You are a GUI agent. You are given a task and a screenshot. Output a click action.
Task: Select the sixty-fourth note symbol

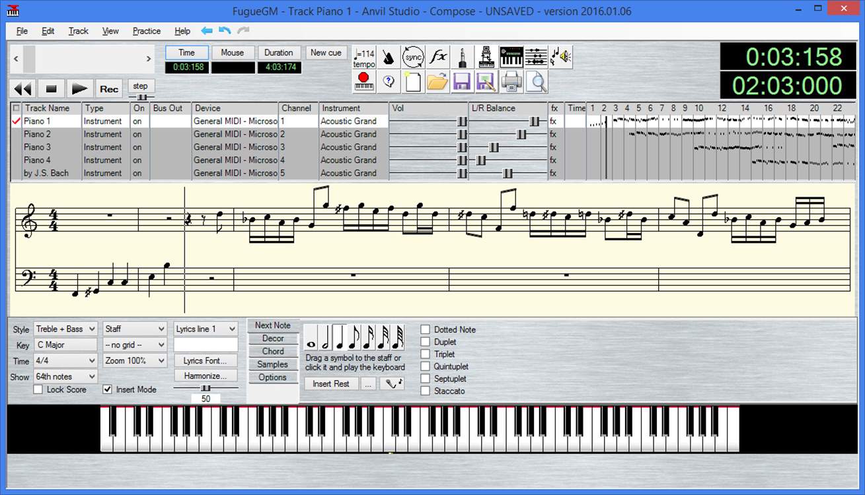(398, 337)
